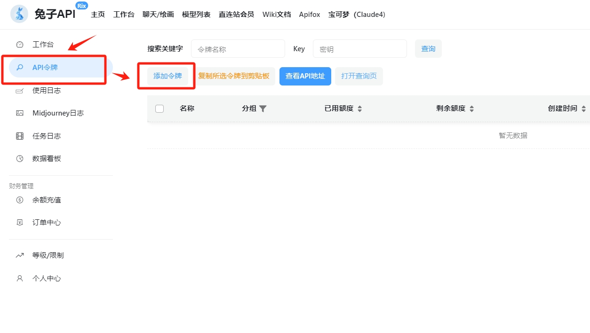Click the rabbit logo icon

pos(19,14)
